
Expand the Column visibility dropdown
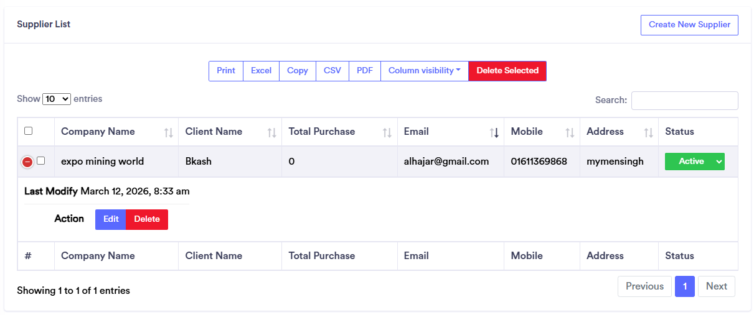pyautogui.click(x=424, y=71)
